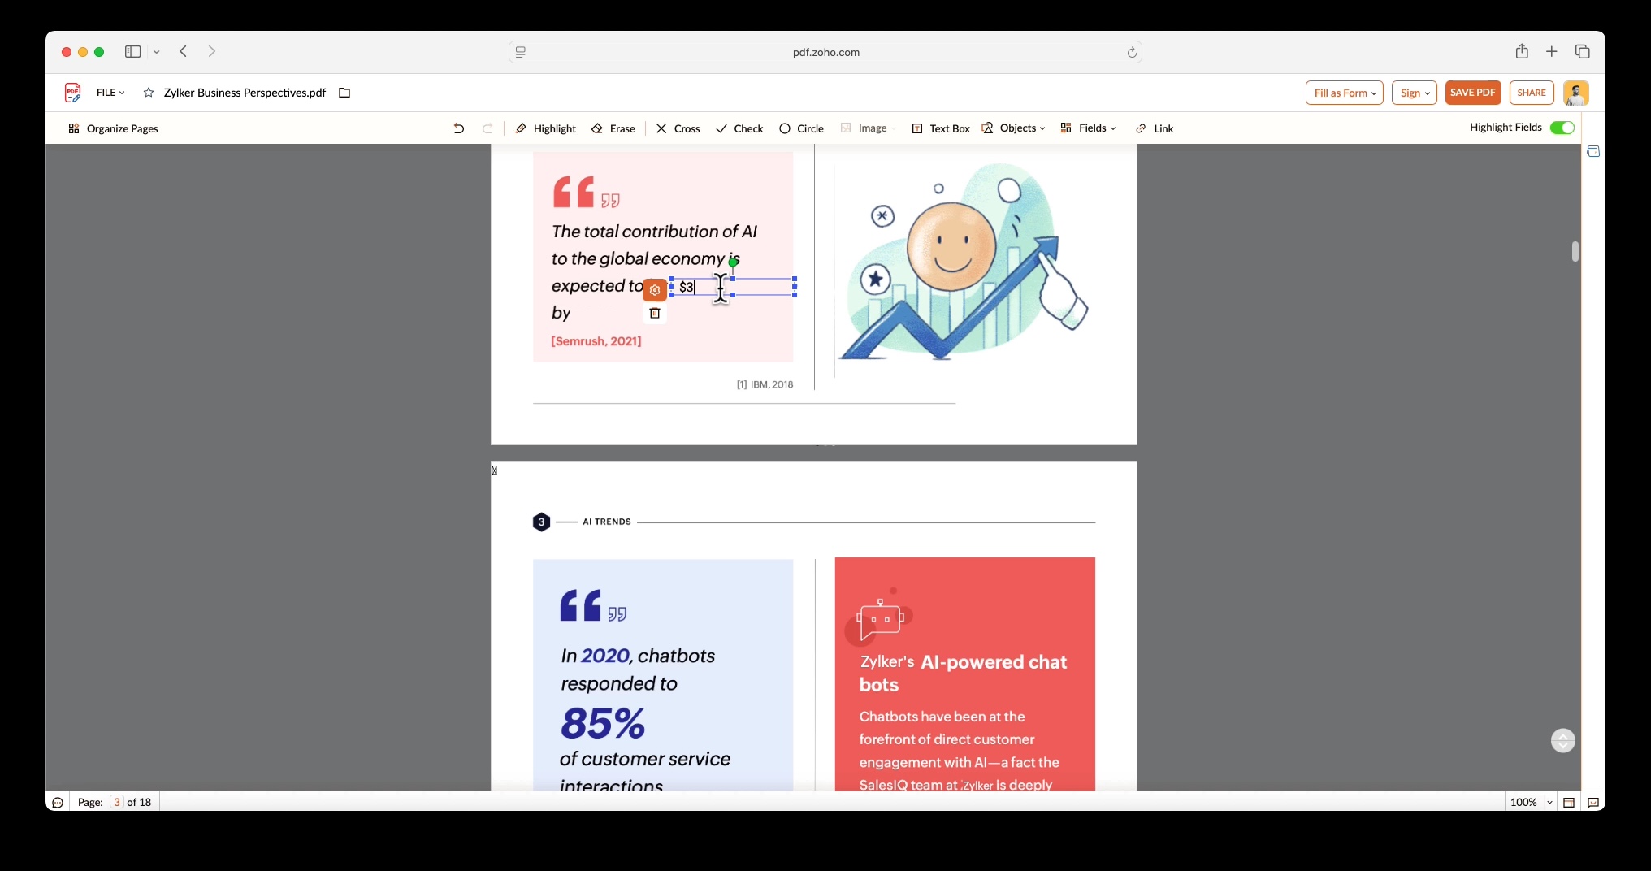Click the SHARE button
Image resolution: width=1651 pixels, height=871 pixels.
[x=1532, y=93]
